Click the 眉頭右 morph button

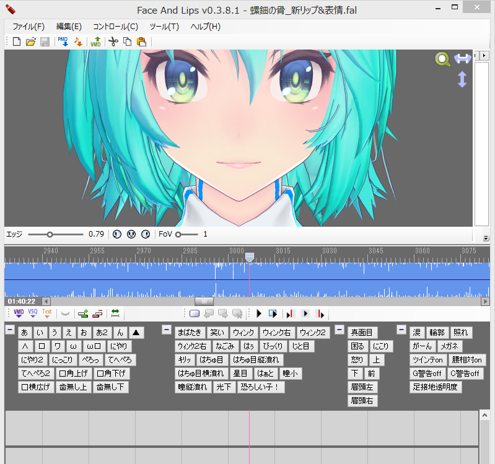362,401
